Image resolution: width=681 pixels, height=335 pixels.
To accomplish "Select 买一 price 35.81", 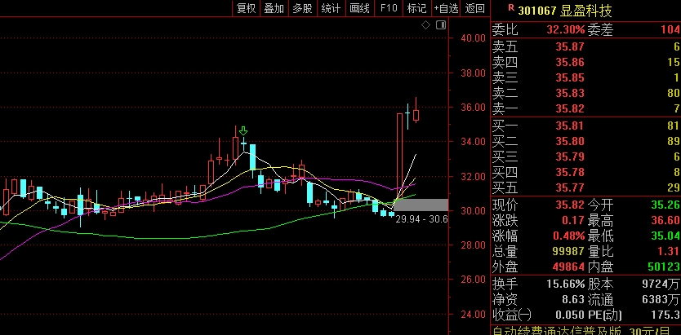I will pyautogui.click(x=570, y=126).
